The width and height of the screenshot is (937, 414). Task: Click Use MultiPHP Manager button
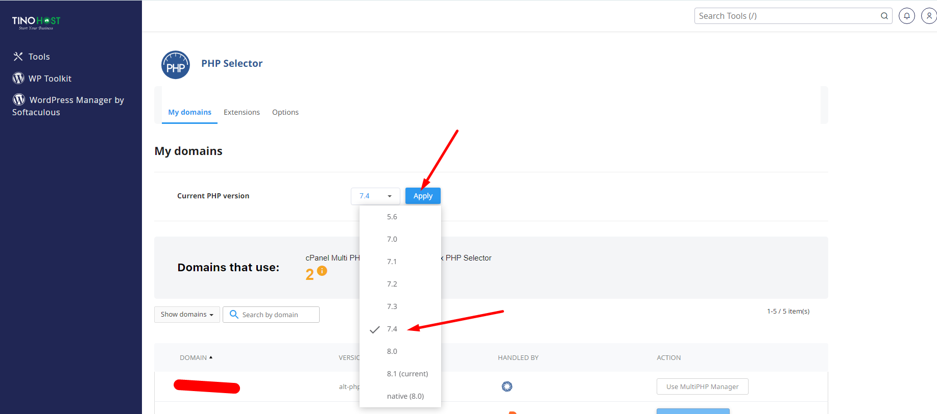point(703,386)
